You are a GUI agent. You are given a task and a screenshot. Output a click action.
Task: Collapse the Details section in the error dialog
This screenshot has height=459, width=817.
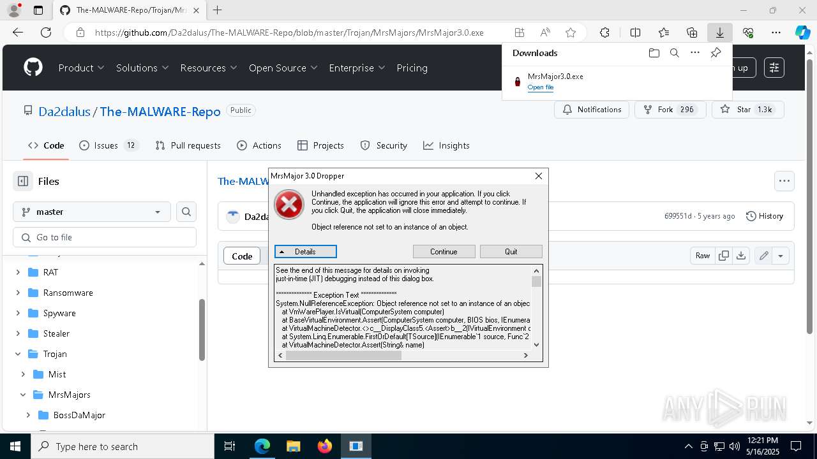click(x=305, y=251)
